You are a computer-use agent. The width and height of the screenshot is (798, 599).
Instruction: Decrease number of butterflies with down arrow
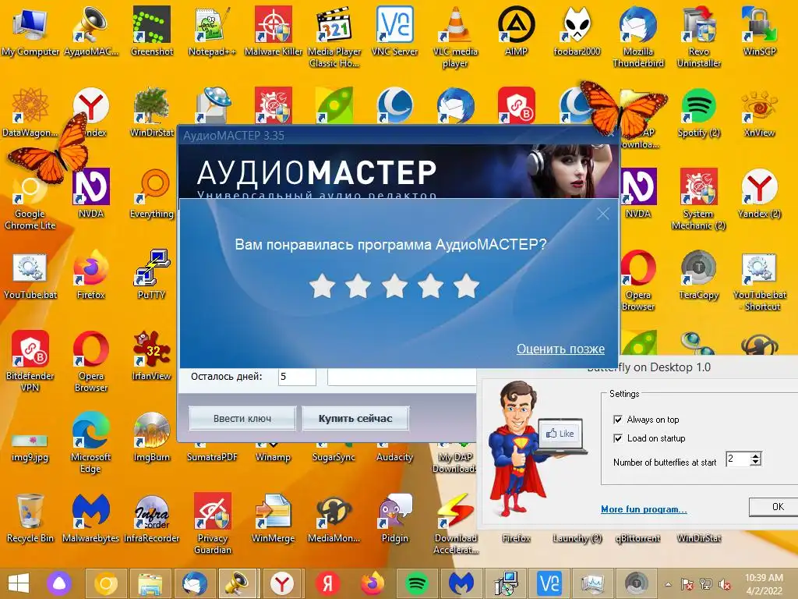click(x=756, y=463)
